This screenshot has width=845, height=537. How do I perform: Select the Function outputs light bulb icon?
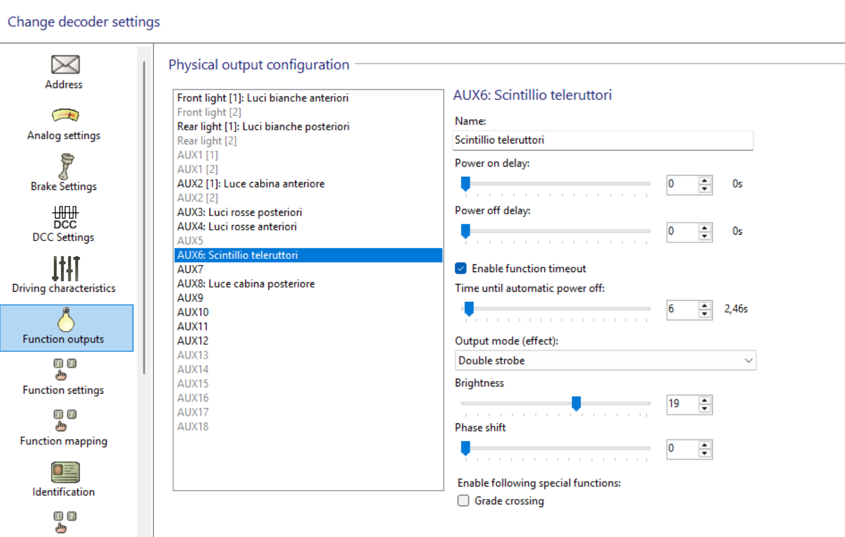tap(65, 320)
